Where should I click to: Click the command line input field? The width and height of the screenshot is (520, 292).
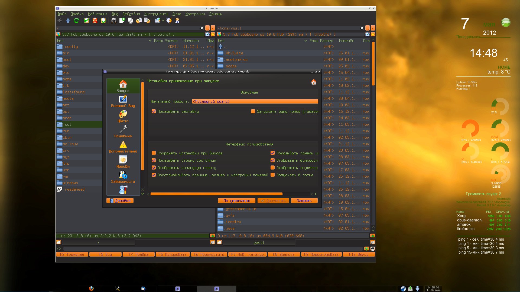213,248
